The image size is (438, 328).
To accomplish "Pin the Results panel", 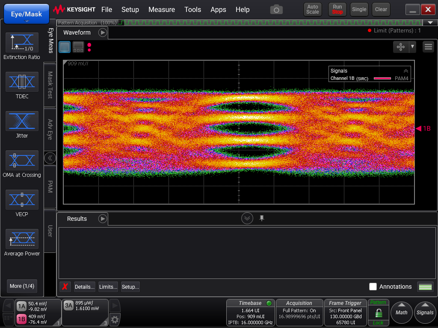I will tap(262, 218).
